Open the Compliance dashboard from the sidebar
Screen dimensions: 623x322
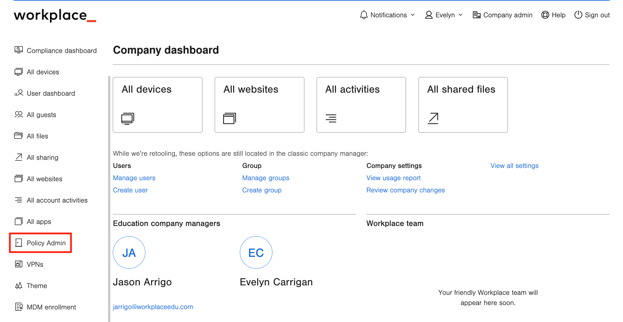19,50
